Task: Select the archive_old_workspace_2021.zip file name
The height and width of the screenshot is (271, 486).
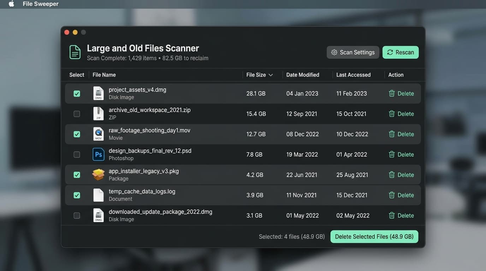Action: pyautogui.click(x=150, y=110)
